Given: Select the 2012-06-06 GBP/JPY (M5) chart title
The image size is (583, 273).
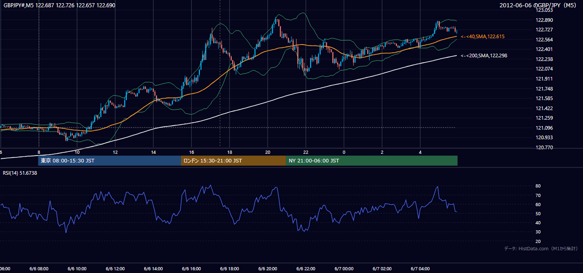Looking at the screenshot, I should [539, 5].
